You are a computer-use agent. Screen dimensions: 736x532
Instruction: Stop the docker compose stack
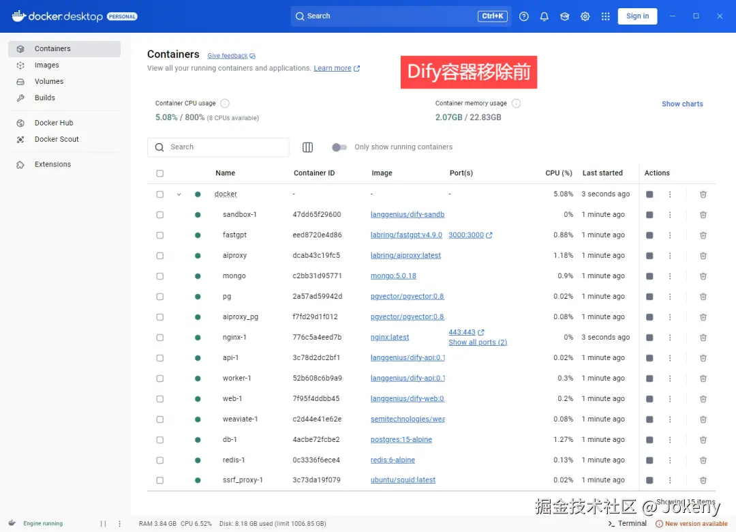[649, 194]
